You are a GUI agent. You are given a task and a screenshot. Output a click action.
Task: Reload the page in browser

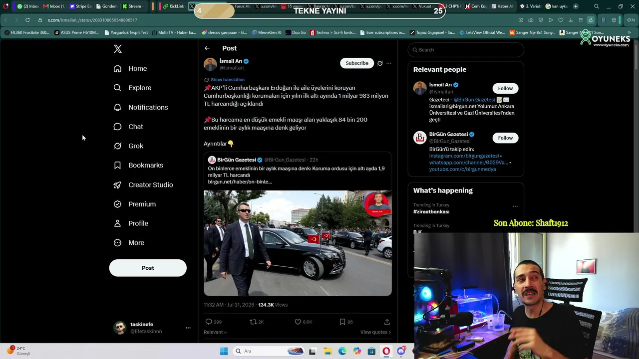tap(27, 20)
